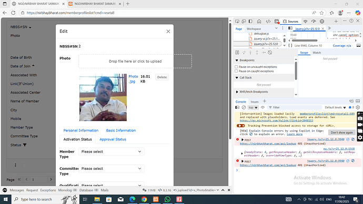Switch to Approval Status tab
Image resolution: width=363 pixels, height=204 pixels.
pos(113,139)
